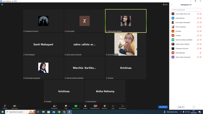
Task: Select mellisa gloria sihaloho highlighted video tile
Action: (126, 21)
